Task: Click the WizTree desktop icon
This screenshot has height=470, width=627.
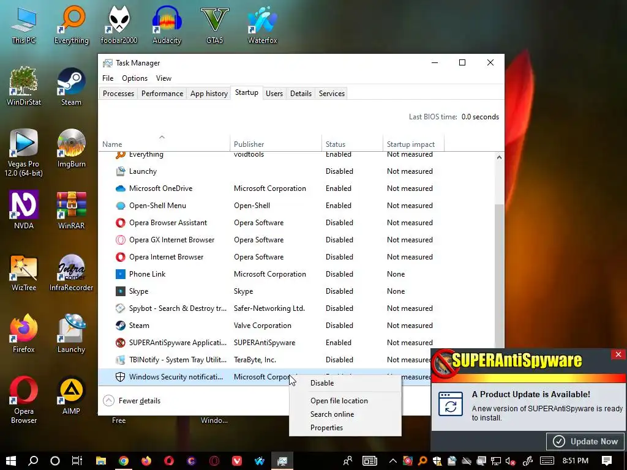Action: coord(24,272)
